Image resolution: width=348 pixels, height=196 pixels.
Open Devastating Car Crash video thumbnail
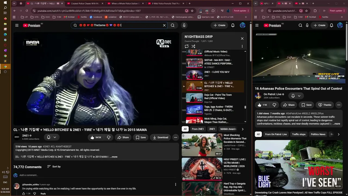(x=299, y=164)
